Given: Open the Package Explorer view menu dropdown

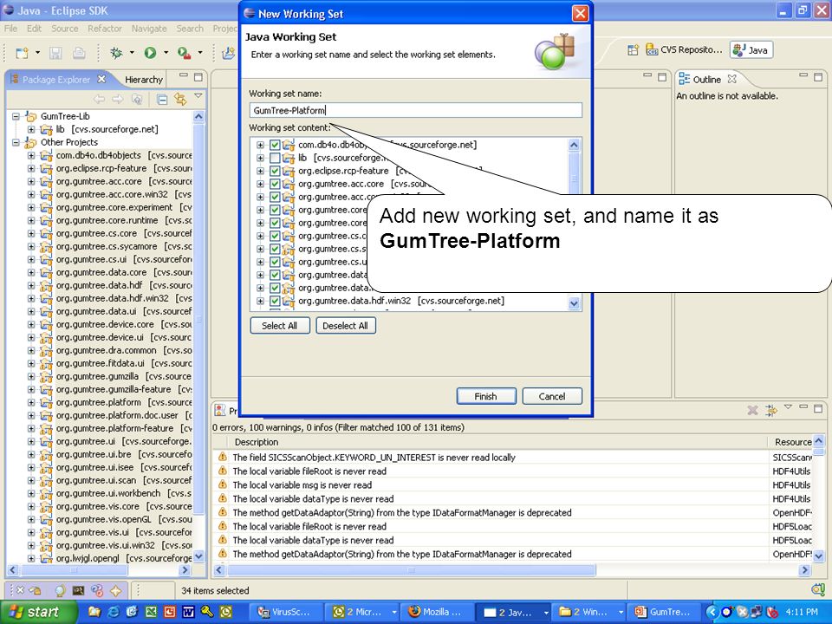Looking at the screenshot, I should (198, 96).
